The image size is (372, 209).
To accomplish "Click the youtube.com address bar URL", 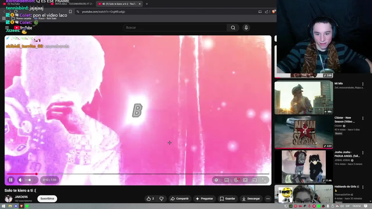I will 103,12.
